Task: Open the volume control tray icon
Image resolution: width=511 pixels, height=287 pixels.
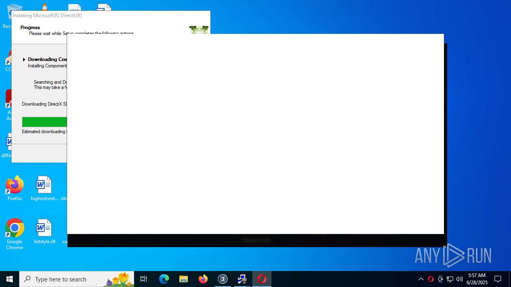Action: pos(460,279)
